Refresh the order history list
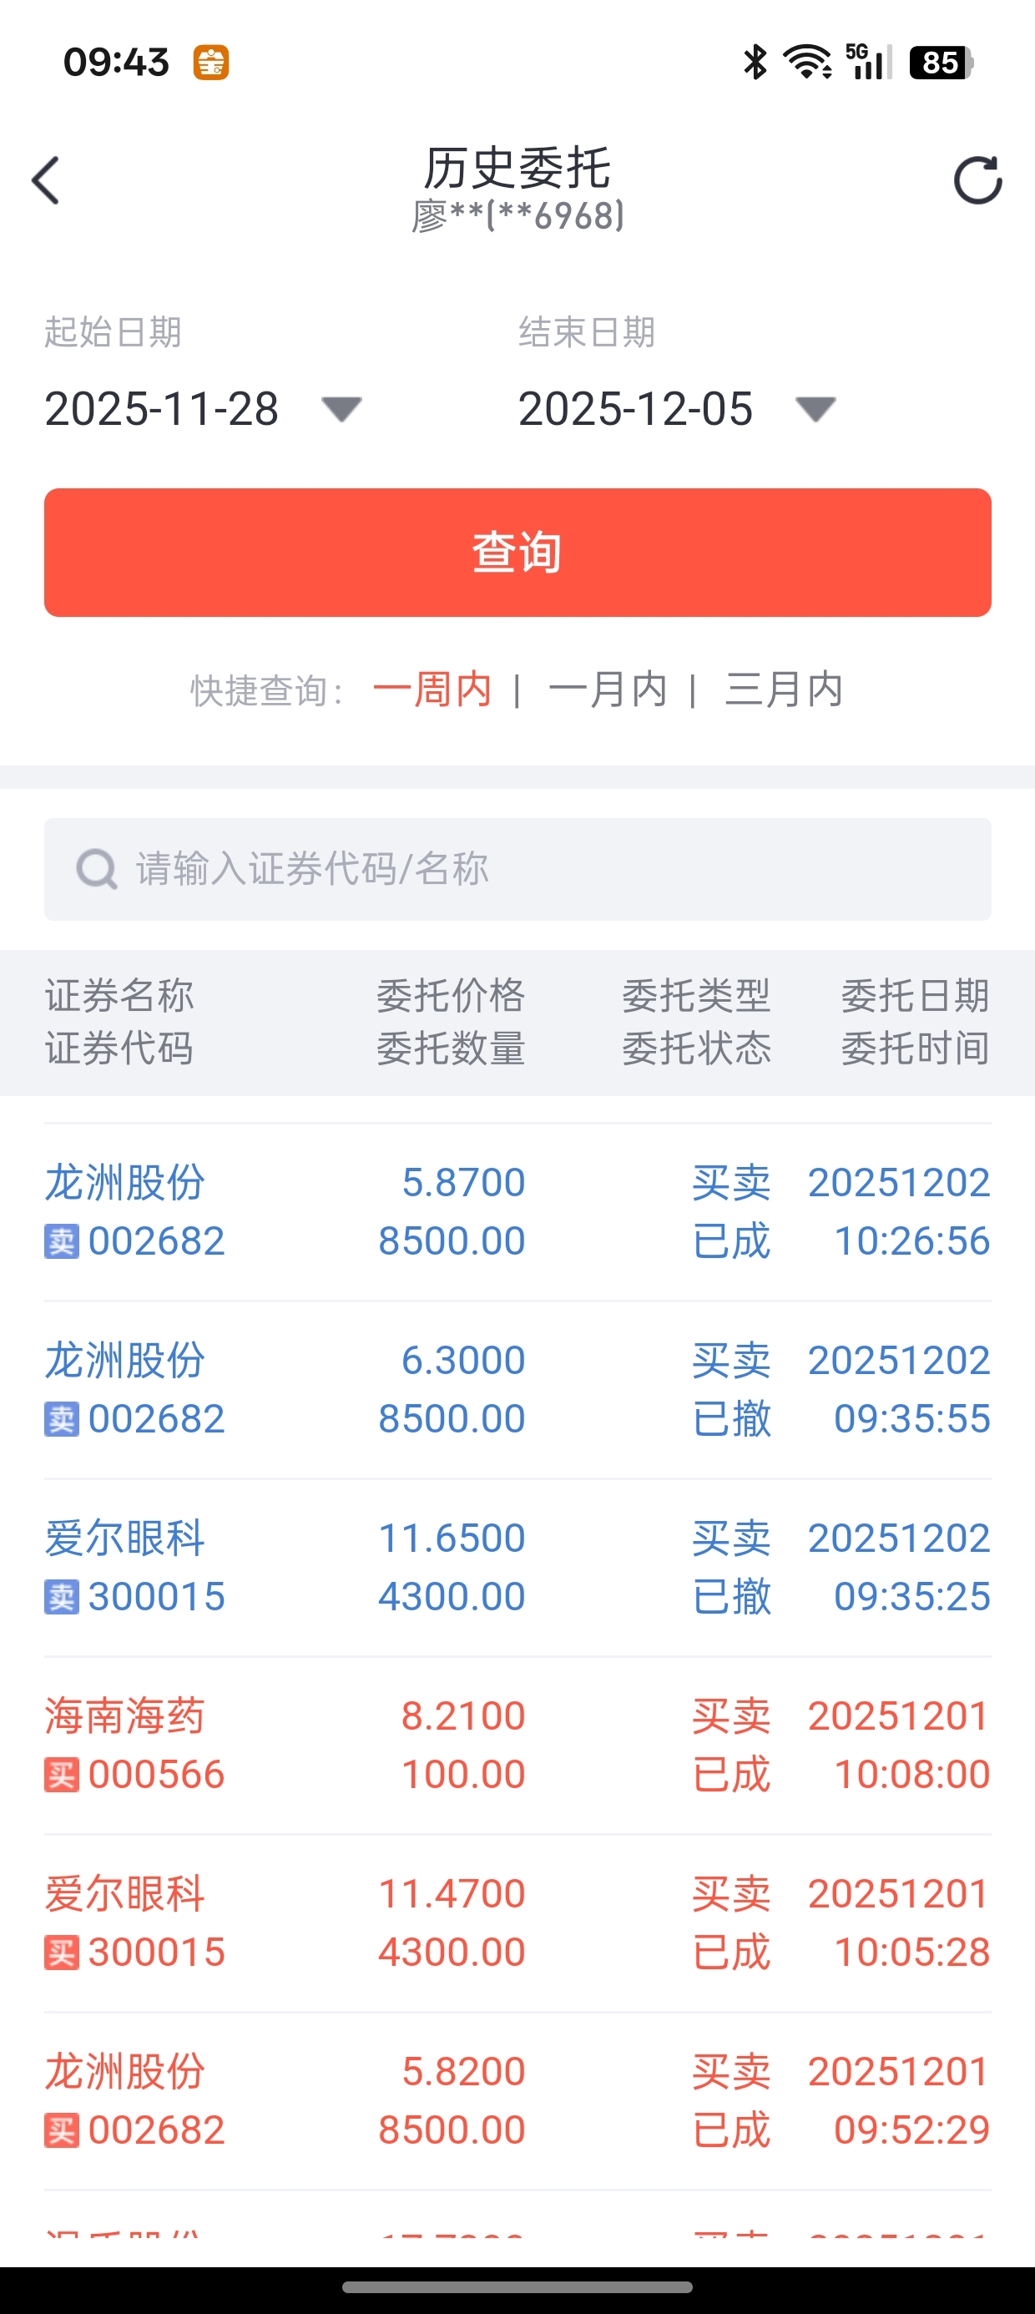This screenshot has height=2314, width=1035. coord(977,180)
